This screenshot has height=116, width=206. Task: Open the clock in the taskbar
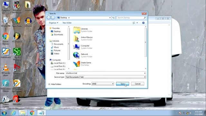click(x=198, y=113)
